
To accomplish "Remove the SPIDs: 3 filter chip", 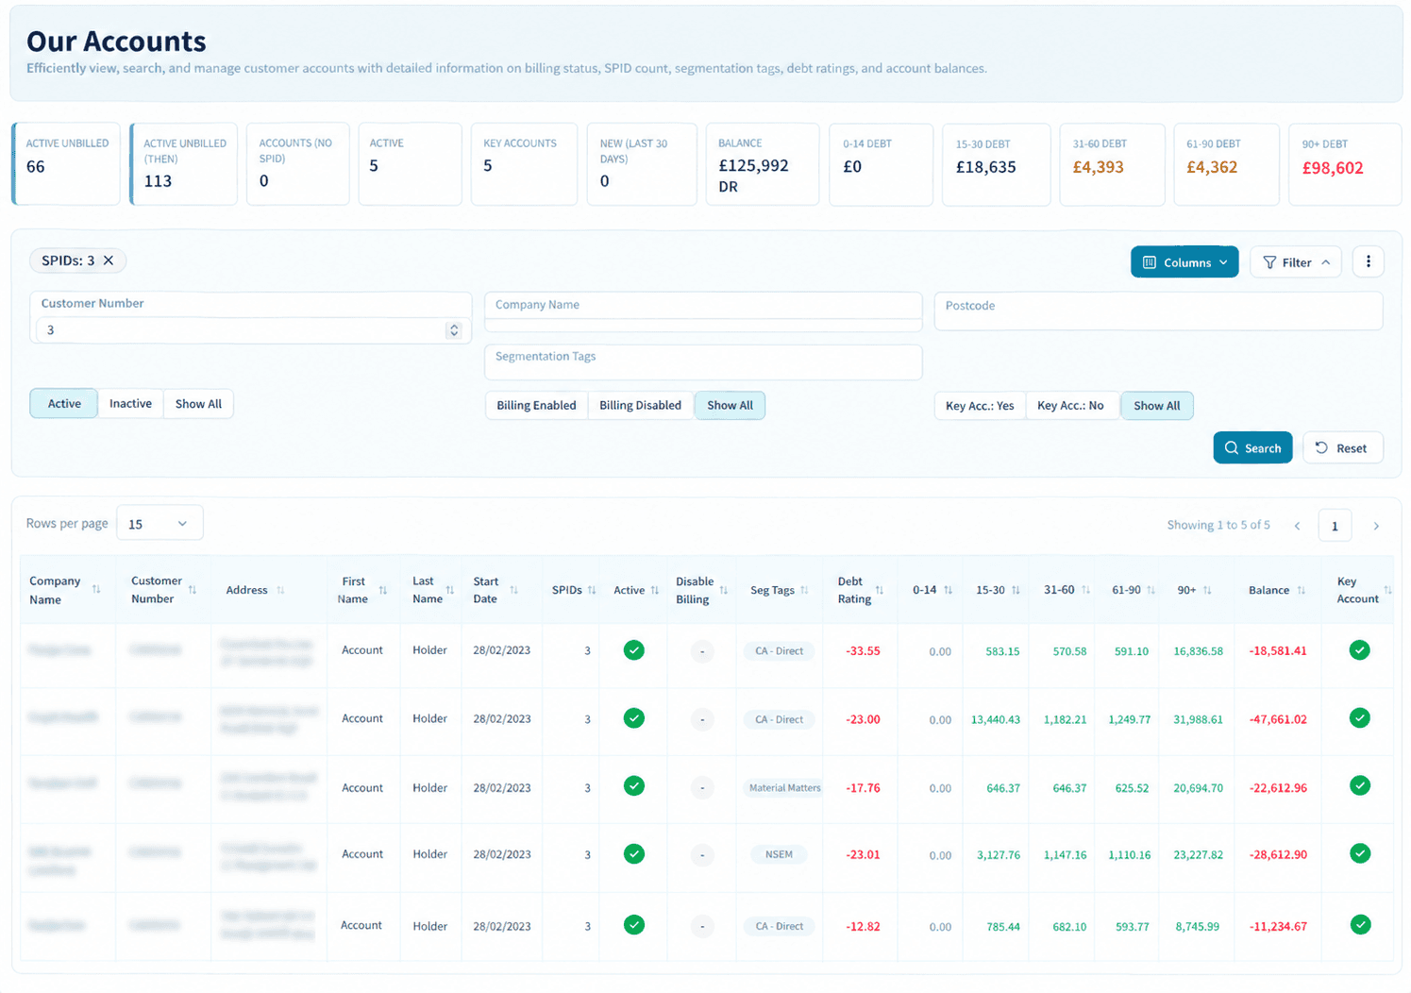I will coord(109,261).
